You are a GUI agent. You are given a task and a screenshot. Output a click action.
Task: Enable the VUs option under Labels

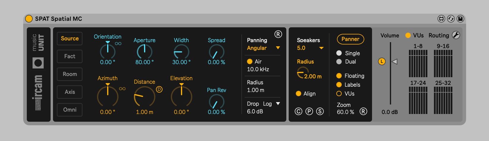339,94
